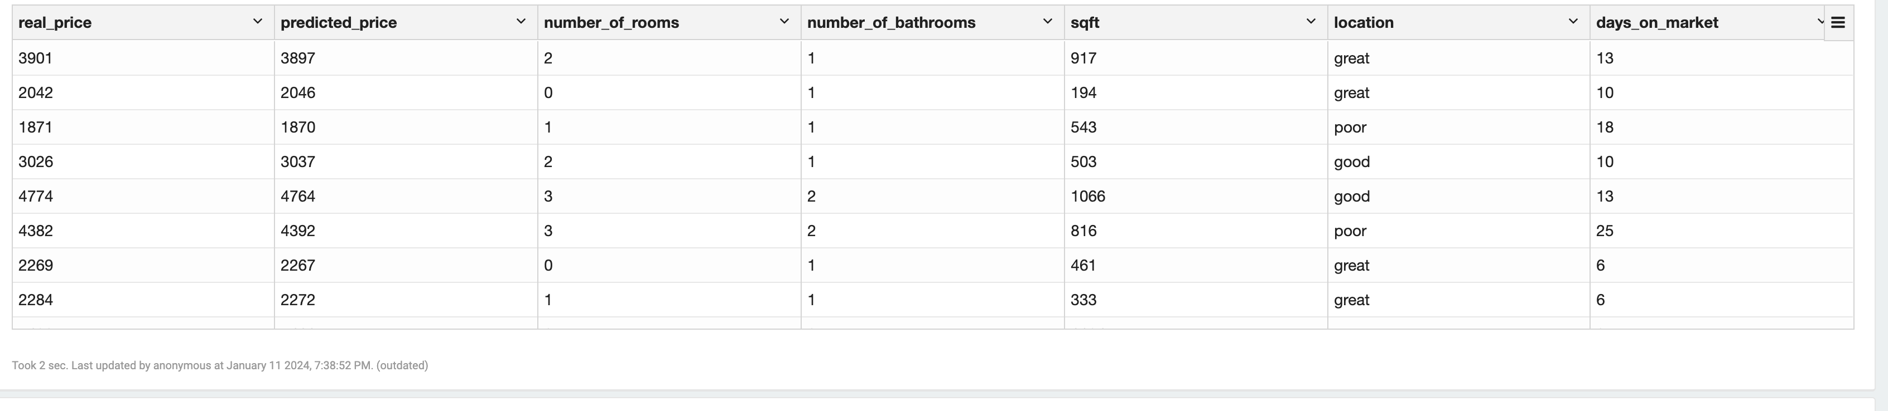Click the real price cell 2284
1888x411 pixels.
point(35,300)
